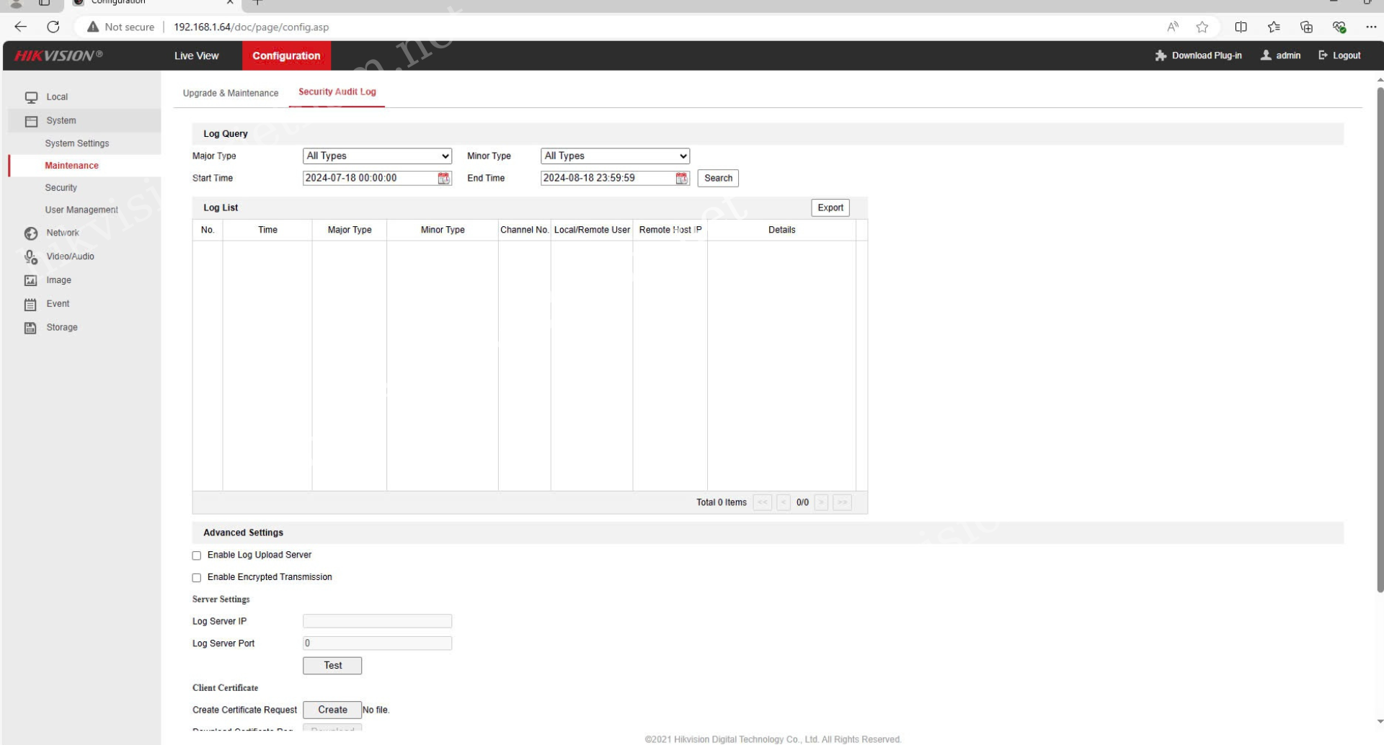The width and height of the screenshot is (1384, 745).
Task: Enable Encrypted Transmission checkbox
Action: click(x=197, y=578)
